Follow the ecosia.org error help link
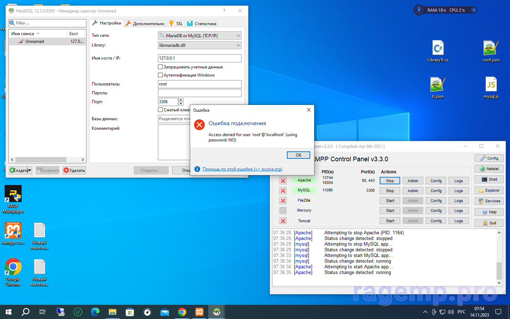The image size is (510, 319). (x=242, y=169)
